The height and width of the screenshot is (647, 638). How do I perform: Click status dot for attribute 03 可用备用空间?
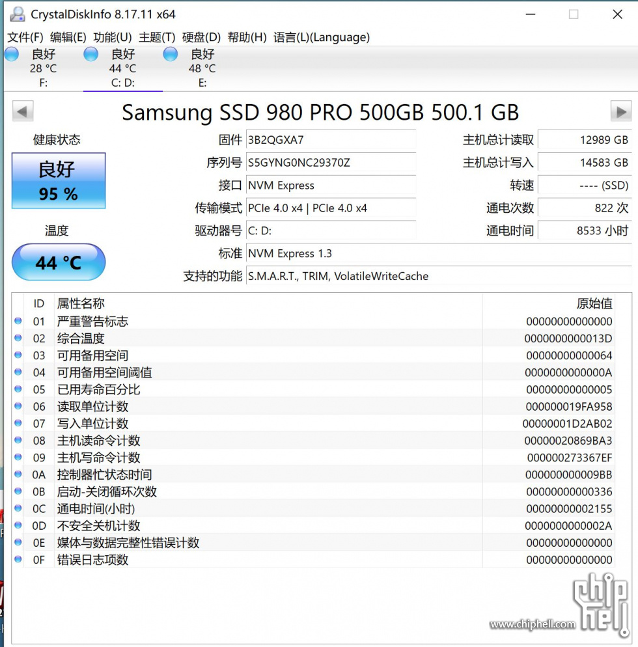click(18, 355)
